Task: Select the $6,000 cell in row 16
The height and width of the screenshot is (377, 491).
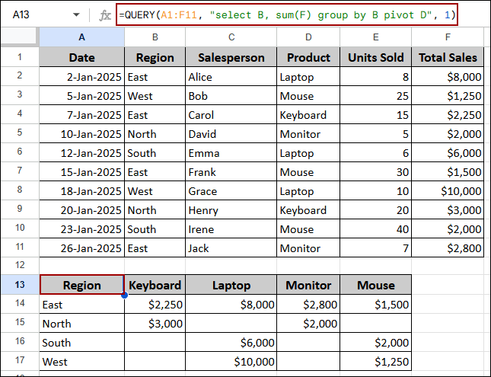Action: [x=231, y=343]
